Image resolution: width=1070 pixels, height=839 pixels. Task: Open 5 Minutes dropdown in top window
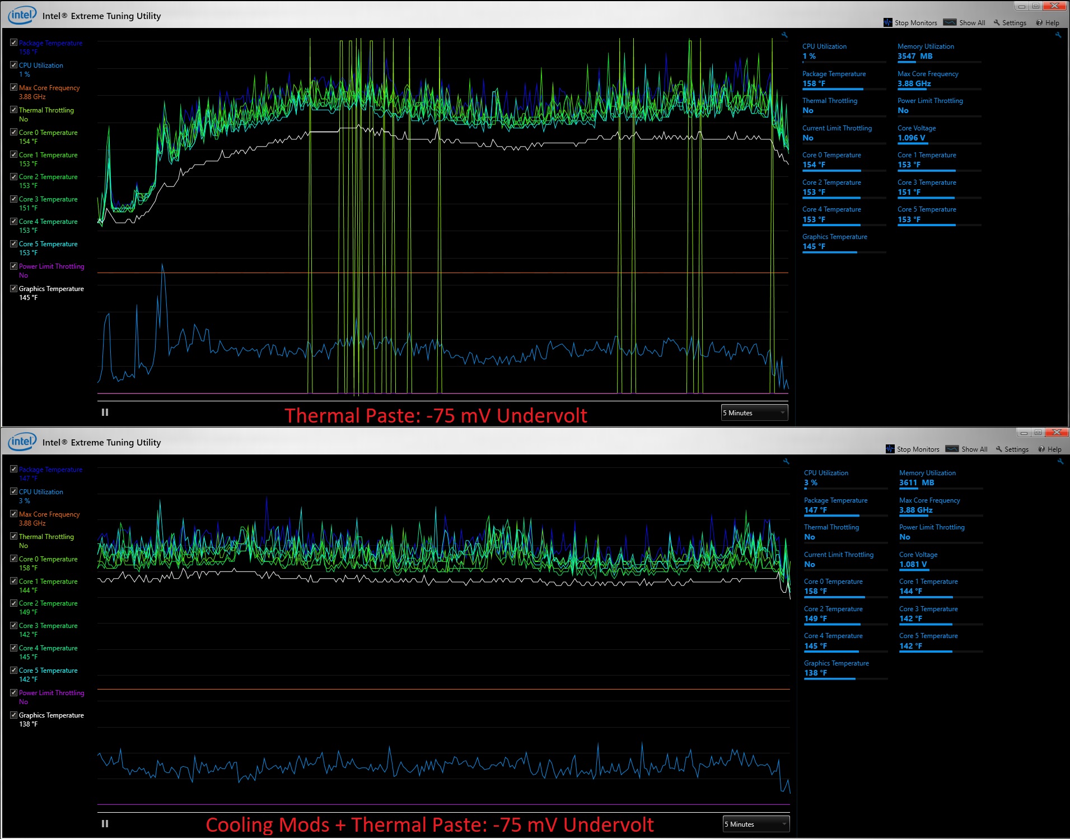754,413
